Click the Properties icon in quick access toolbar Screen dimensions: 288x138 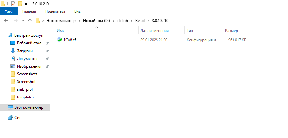click(x=13, y=4)
